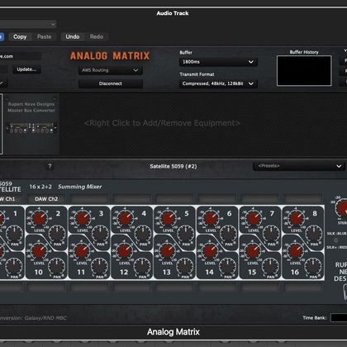Adjust channel 15 LEVEL knob
This screenshot has height=347, width=347.
point(253,251)
